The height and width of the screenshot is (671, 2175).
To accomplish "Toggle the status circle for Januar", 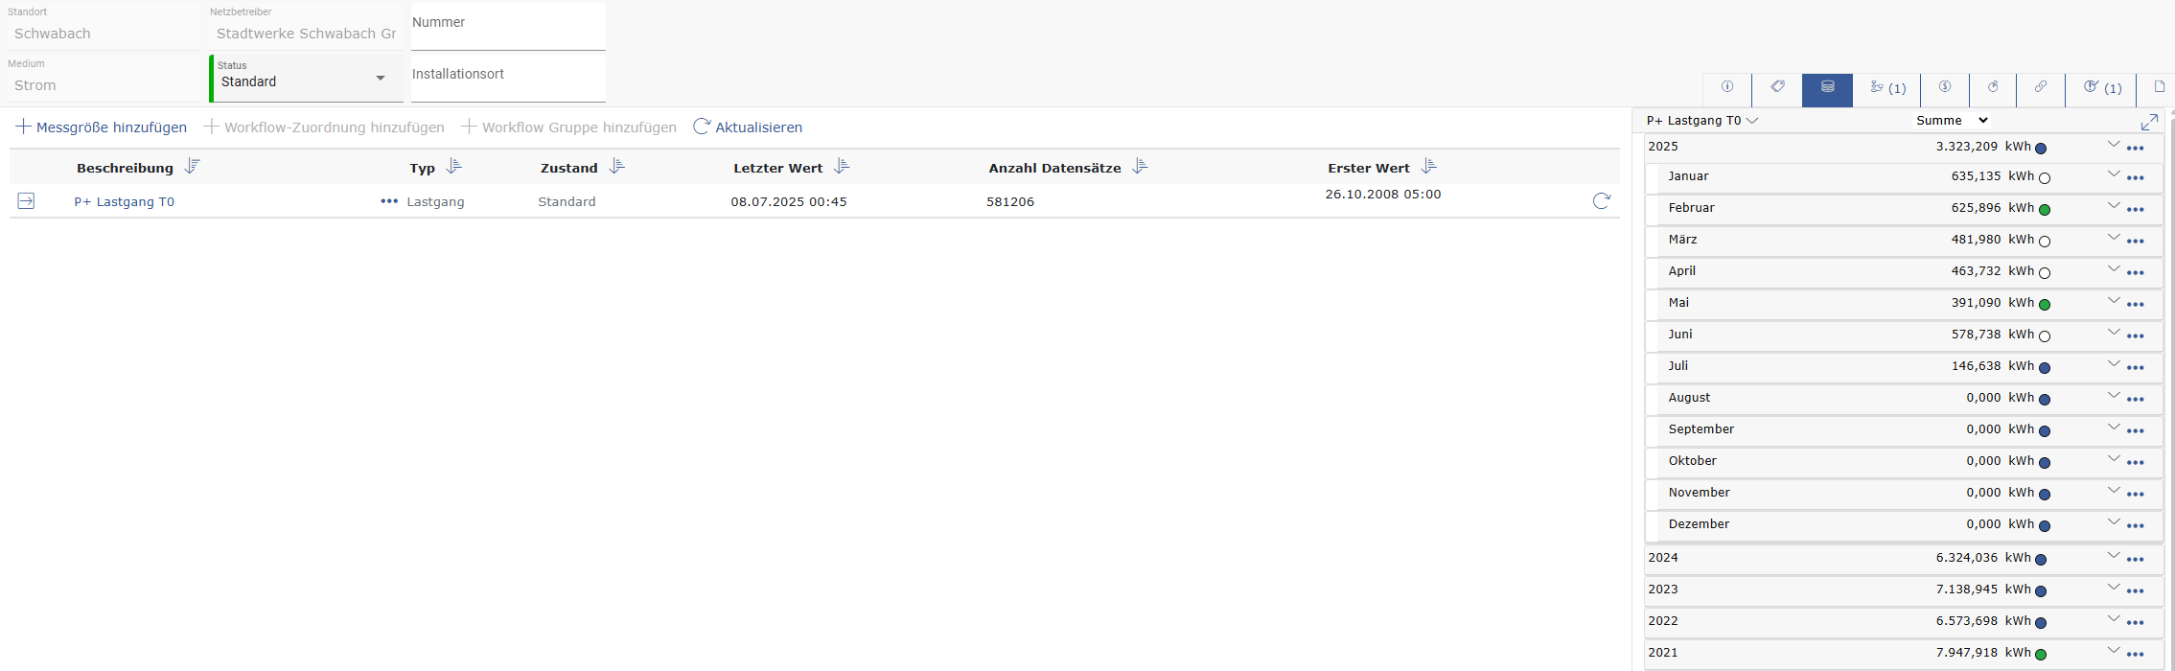I will [x=2044, y=178].
